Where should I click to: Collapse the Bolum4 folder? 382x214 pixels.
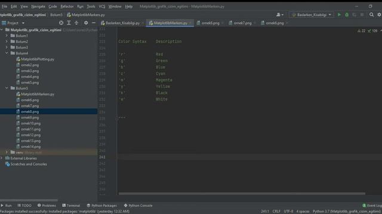pyautogui.click(x=7, y=53)
